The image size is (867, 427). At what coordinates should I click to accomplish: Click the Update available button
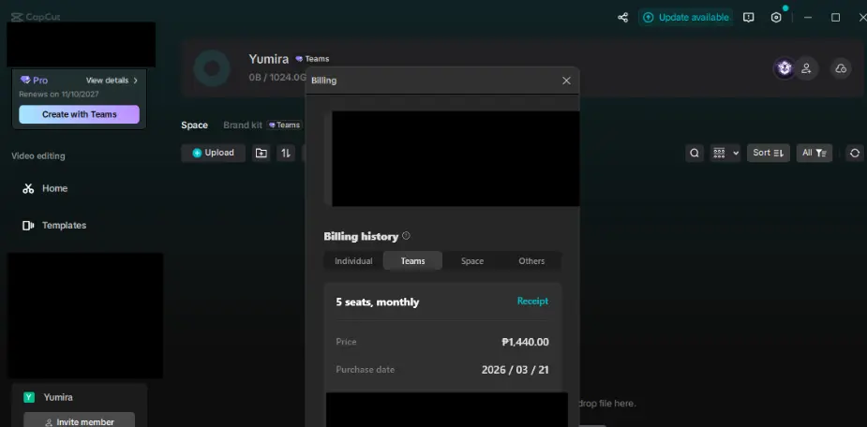click(x=686, y=17)
